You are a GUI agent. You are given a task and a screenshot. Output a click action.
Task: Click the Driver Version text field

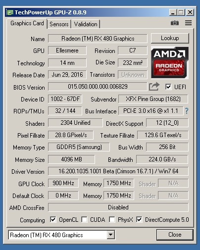[x=118, y=171]
